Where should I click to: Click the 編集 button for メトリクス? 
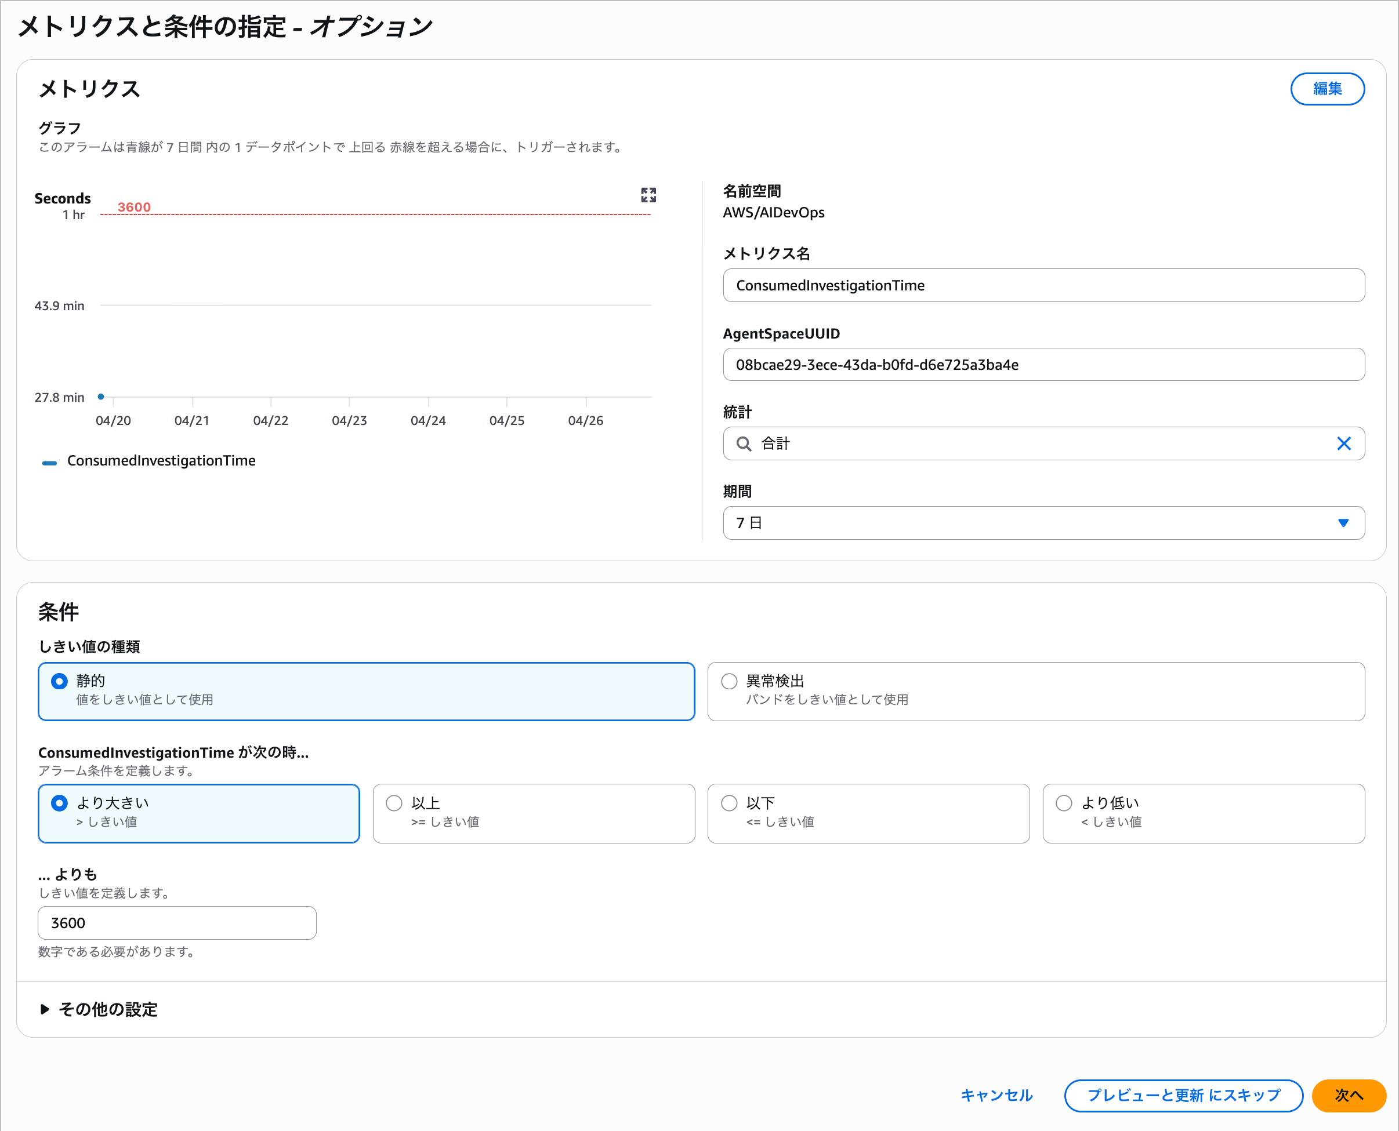point(1327,89)
